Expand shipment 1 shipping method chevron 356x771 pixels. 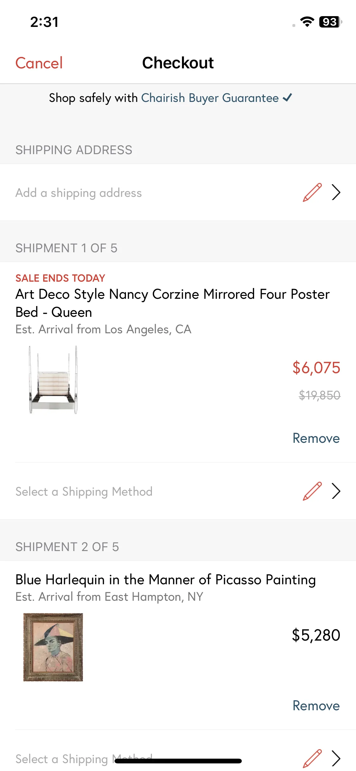coord(336,491)
